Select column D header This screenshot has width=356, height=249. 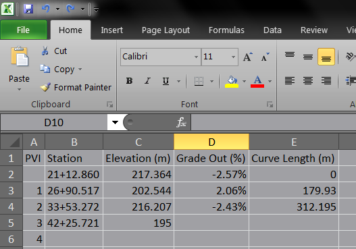(x=211, y=142)
